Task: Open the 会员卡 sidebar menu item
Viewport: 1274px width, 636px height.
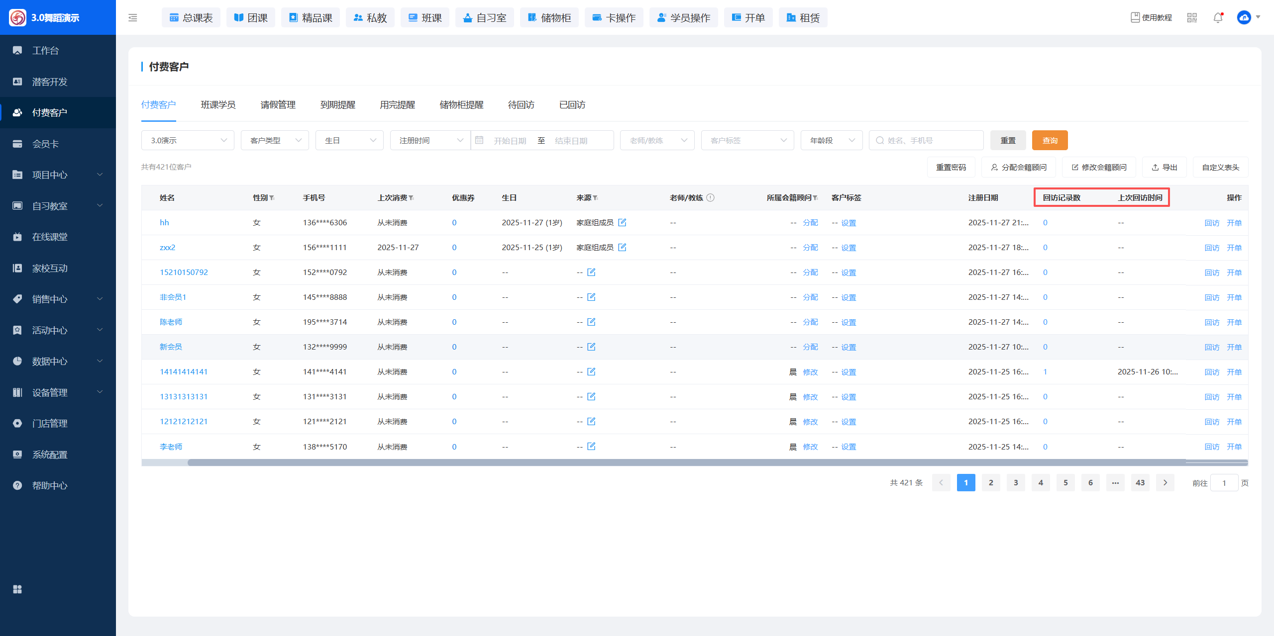Action: pos(46,144)
